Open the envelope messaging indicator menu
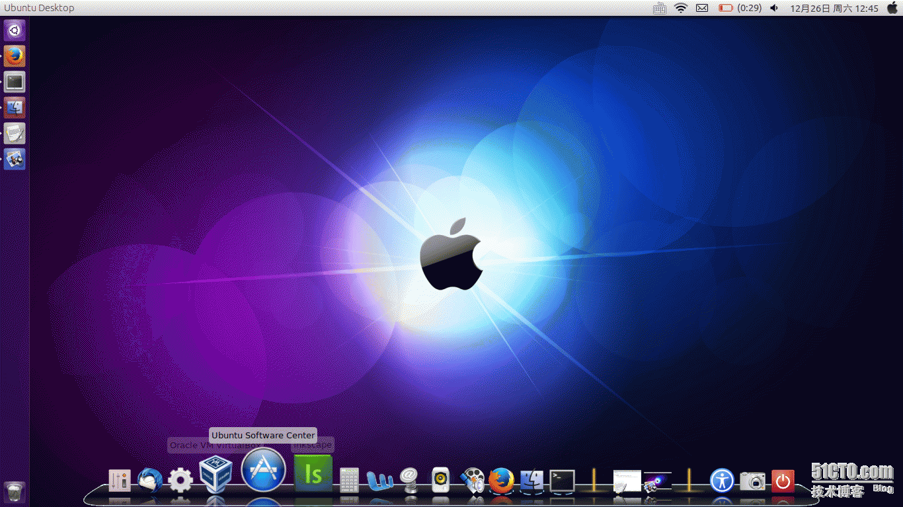 pyautogui.click(x=702, y=8)
